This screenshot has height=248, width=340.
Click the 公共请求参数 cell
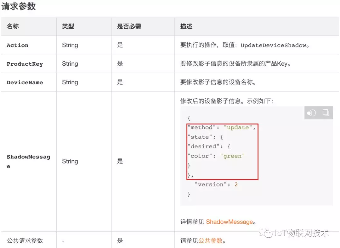coord(25,241)
